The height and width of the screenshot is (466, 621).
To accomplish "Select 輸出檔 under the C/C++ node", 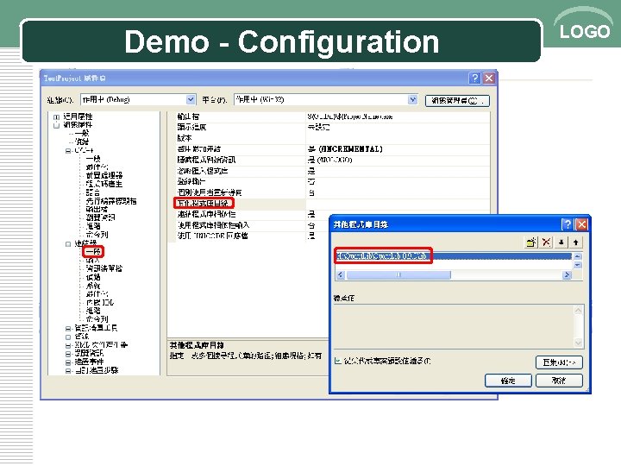I will tap(97, 209).
